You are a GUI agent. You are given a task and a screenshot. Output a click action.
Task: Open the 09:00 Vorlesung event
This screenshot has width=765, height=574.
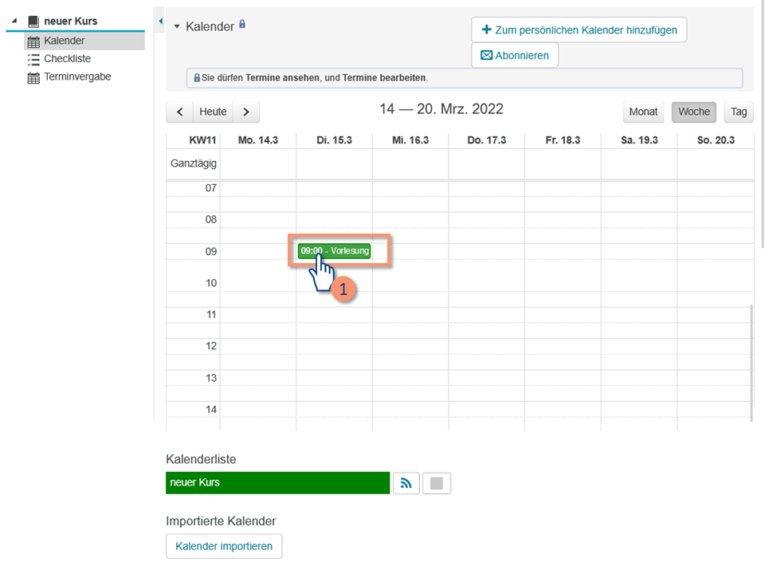point(335,251)
